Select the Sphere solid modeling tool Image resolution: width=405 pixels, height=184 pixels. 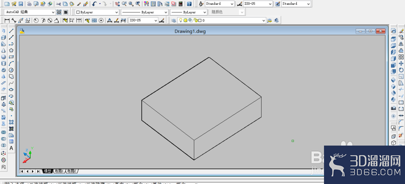4,57
